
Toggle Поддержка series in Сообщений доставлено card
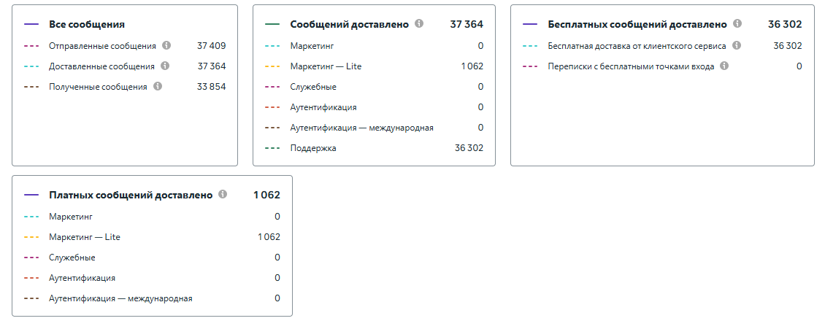click(313, 148)
